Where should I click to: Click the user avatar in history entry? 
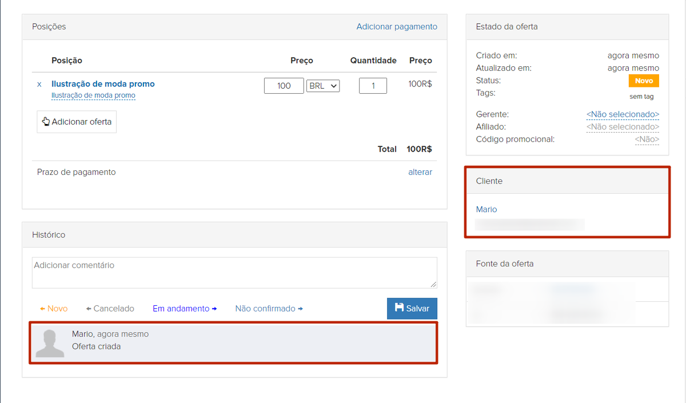pyautogui.click(x=49, y=343)
